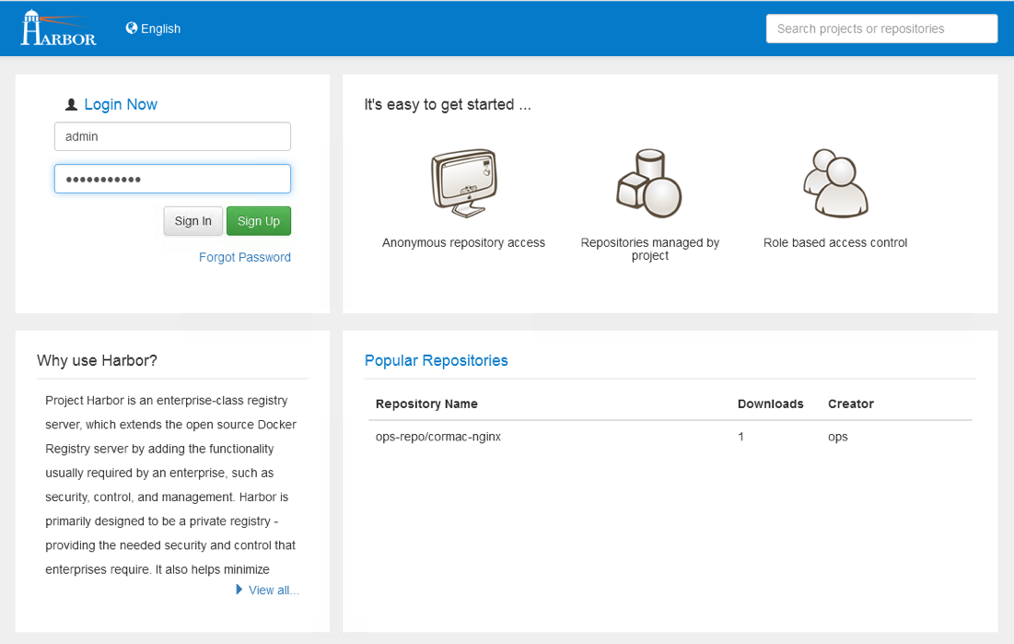
Task: Click the Popular Repositories heading
Action: (x=437, y=360)
